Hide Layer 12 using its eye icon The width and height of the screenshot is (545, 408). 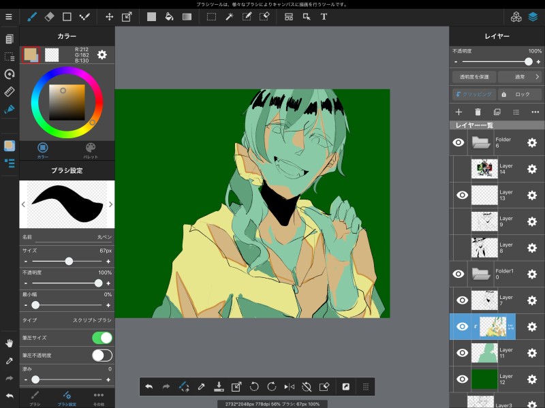(x=462, y=379)
